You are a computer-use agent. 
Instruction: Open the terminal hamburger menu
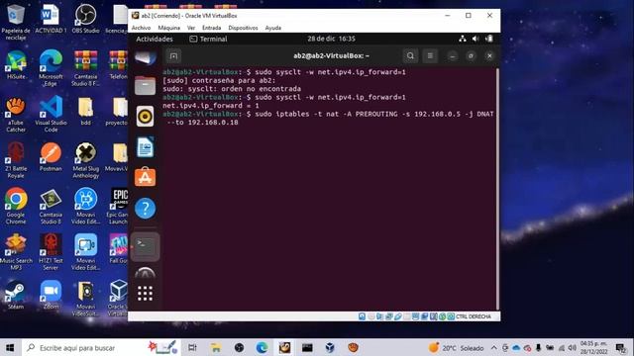pyautogui.click(x=430, y=56)
